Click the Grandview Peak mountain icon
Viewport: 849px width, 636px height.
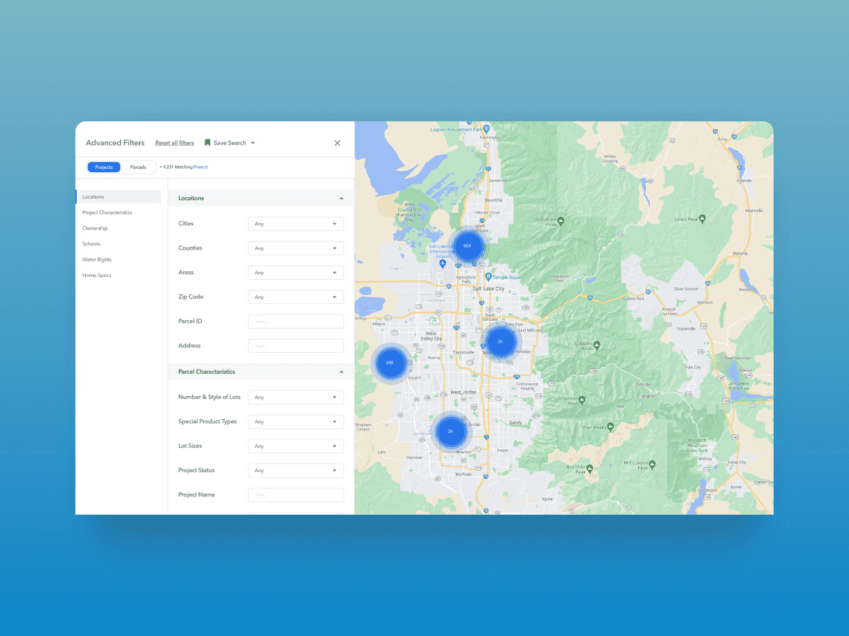561,221
